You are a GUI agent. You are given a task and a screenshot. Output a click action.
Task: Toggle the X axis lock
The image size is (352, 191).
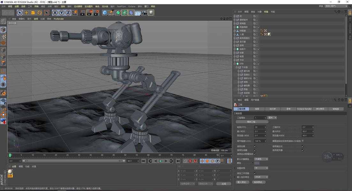[55, 13]
